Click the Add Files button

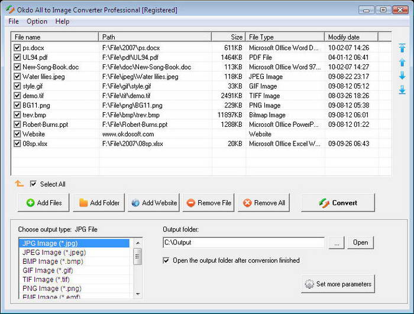click(44, 202)
